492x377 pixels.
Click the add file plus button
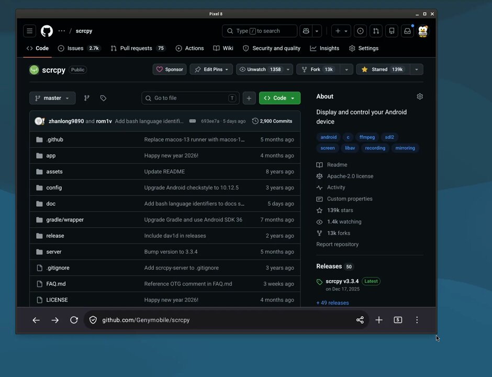pyautogui.click(x=249, y=98)
